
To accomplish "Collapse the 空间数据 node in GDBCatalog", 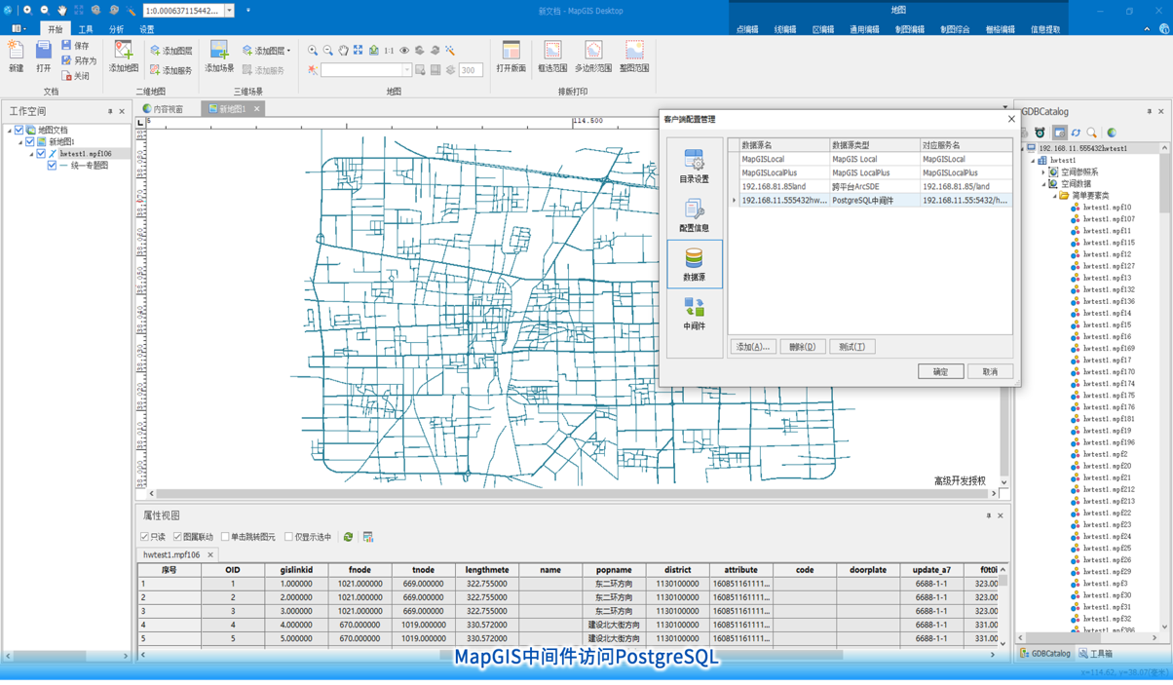I will [1043, 183].
